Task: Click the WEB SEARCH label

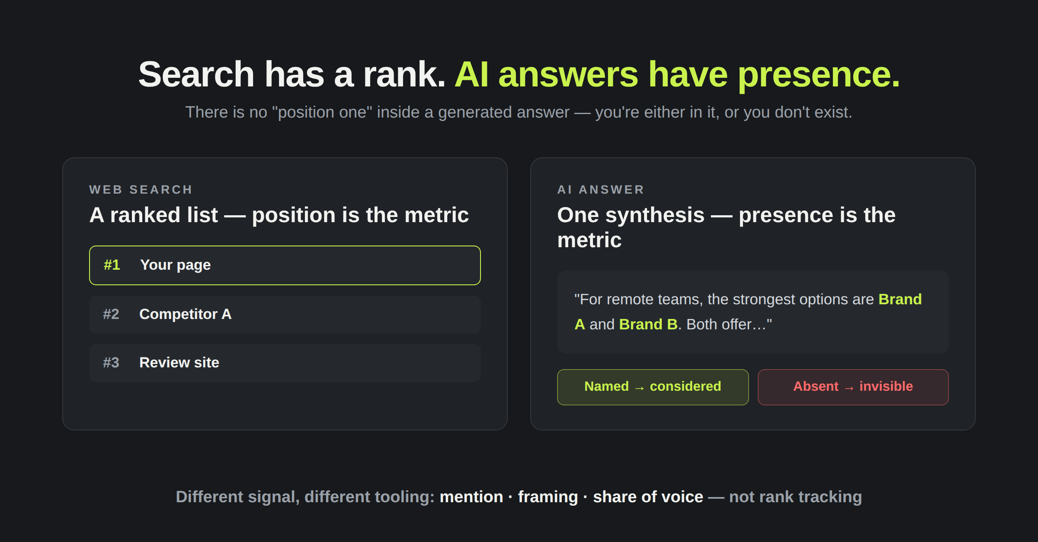Action: (x=141, y=189)
